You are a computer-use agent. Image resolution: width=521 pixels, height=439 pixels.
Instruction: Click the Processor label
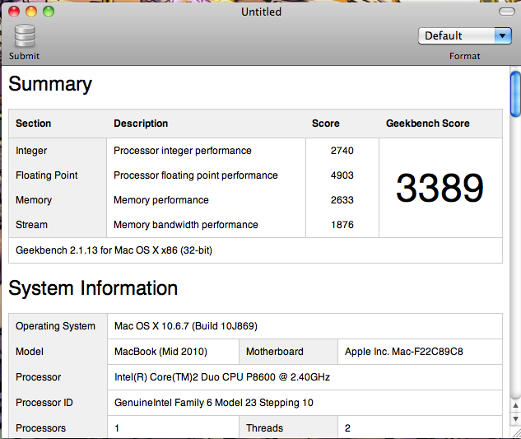click(x=38, y=377)
